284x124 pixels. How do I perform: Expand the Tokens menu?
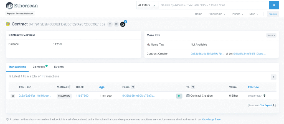[237, 14]
